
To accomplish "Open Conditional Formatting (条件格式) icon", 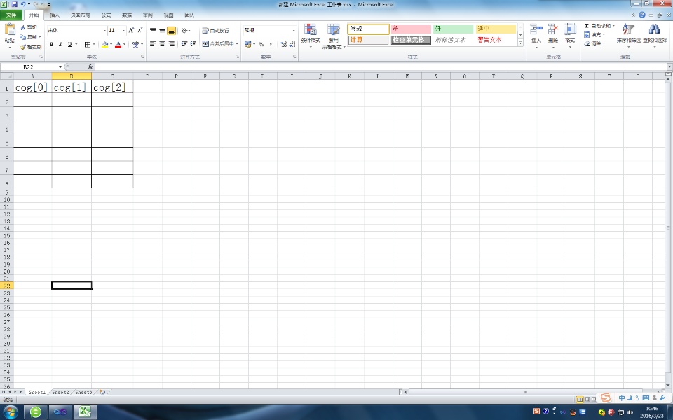I will click(x=311, y=29).
